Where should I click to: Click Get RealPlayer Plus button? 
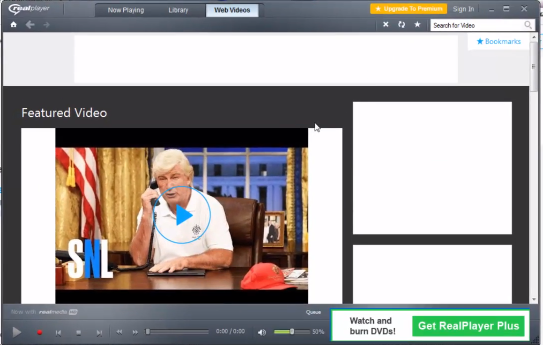pos(468,326)
